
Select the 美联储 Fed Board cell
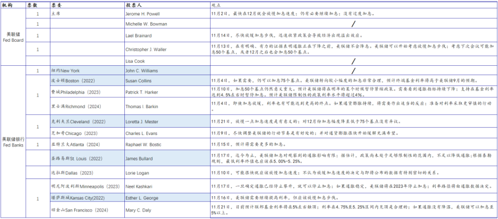tap(13, 38)
